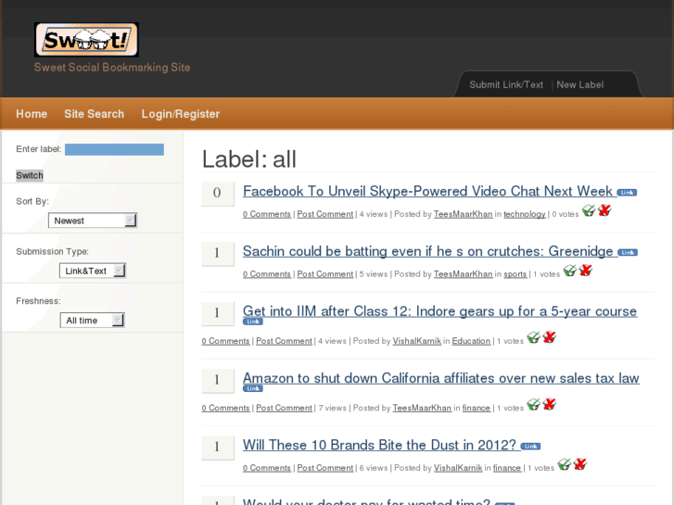Screen dimensions: 674x505
Task: Post Comment on the 10 Brands post
Action: click(325, 468)
